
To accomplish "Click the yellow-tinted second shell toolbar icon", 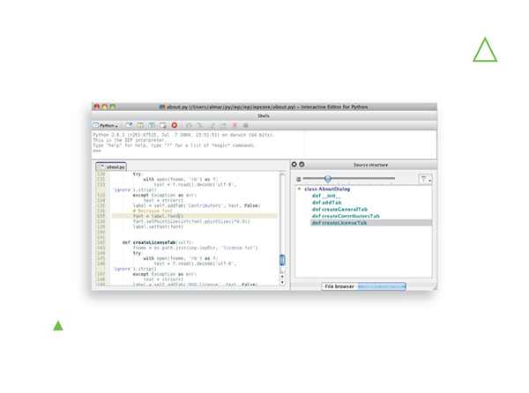I will click(140, 125).
